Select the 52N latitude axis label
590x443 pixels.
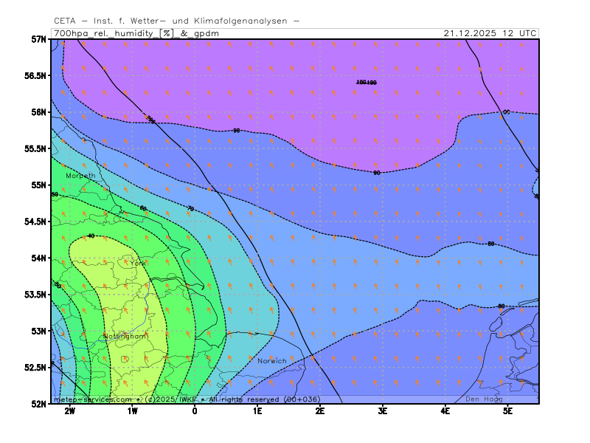(x=38, y=404)
